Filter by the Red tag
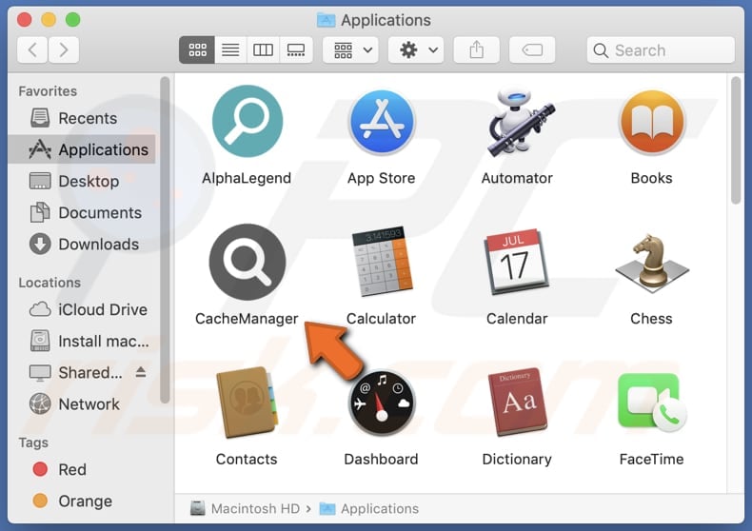The image size is (752, 531). tap(82, 470)
